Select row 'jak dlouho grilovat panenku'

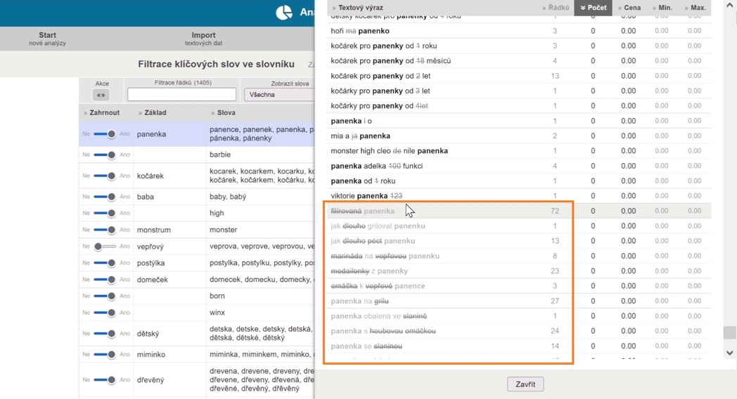(x=519, y=225)
